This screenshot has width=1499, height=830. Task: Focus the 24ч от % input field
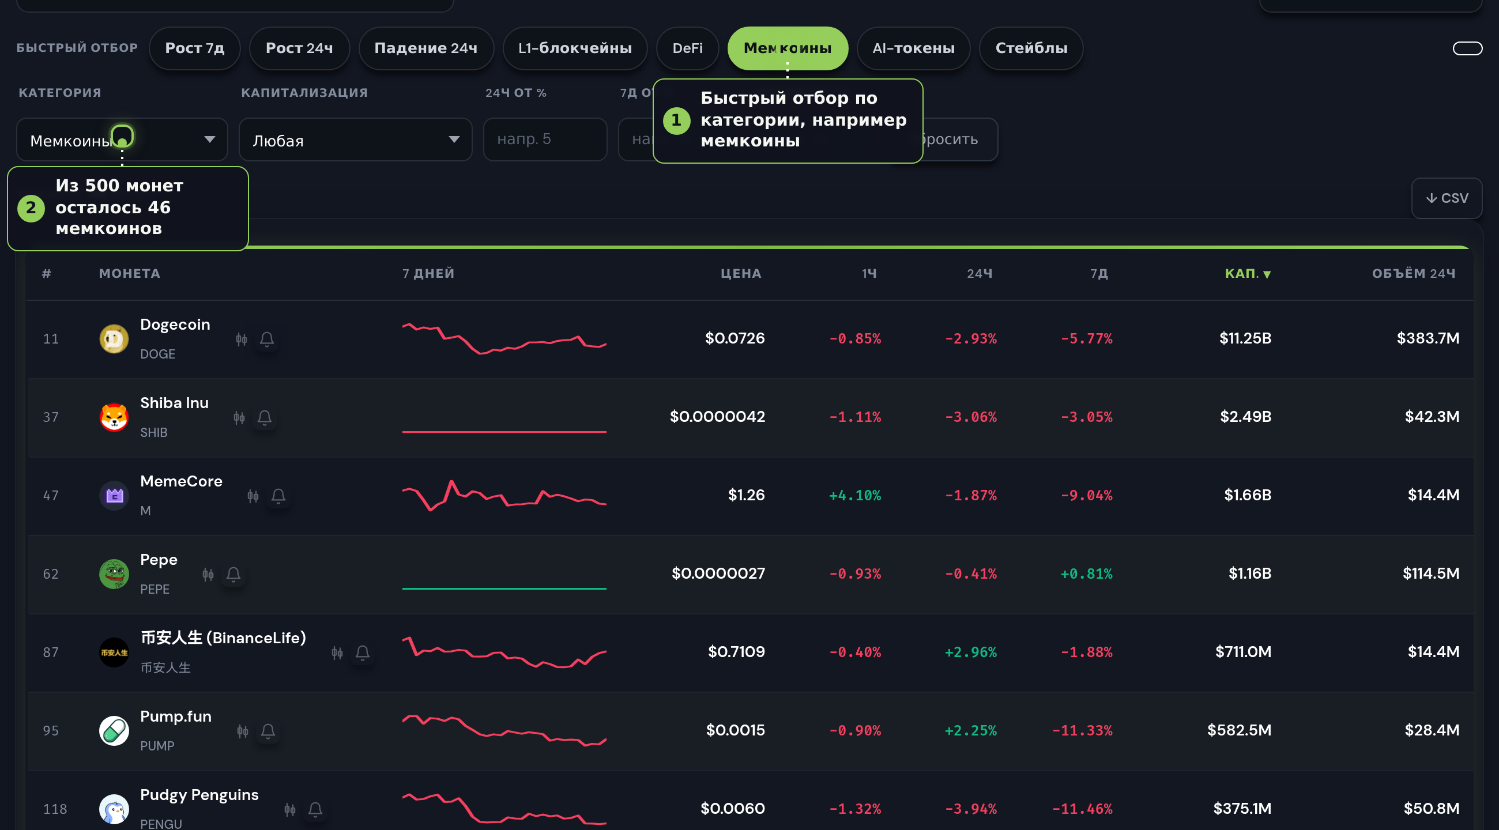[x=545, y=139]
